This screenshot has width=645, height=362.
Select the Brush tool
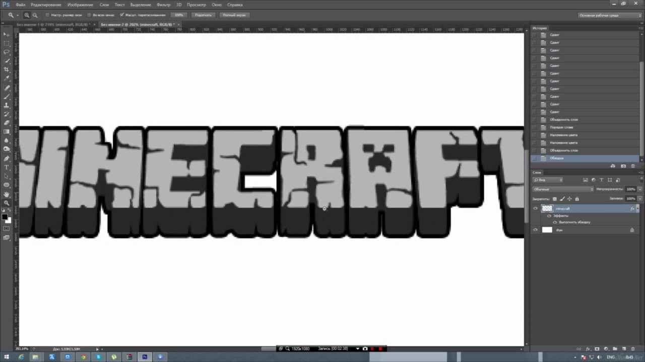click(x=7, y=97)
